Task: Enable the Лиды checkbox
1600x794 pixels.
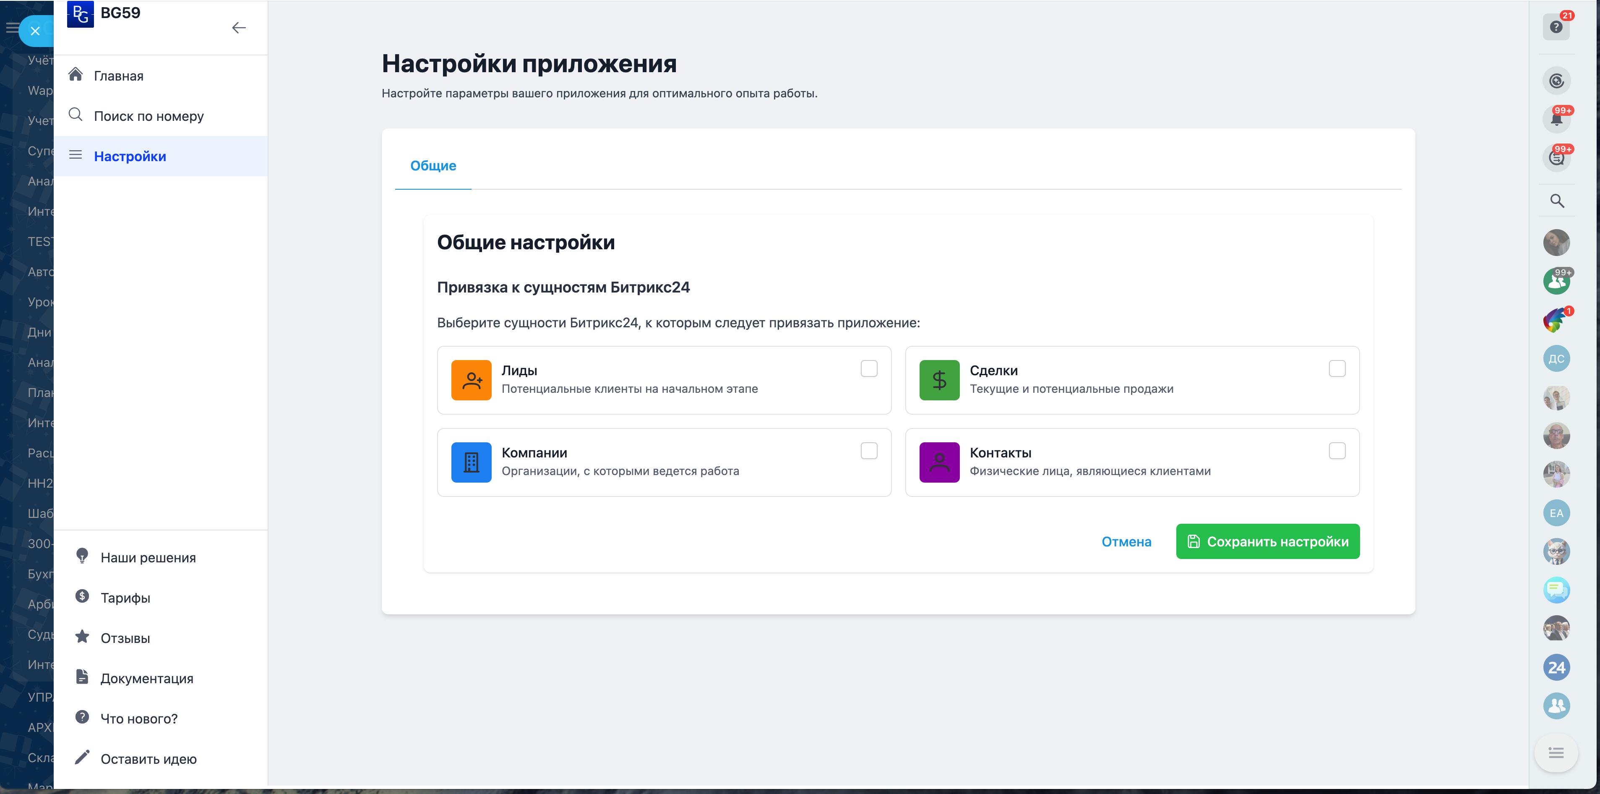Action: [868, 368]
